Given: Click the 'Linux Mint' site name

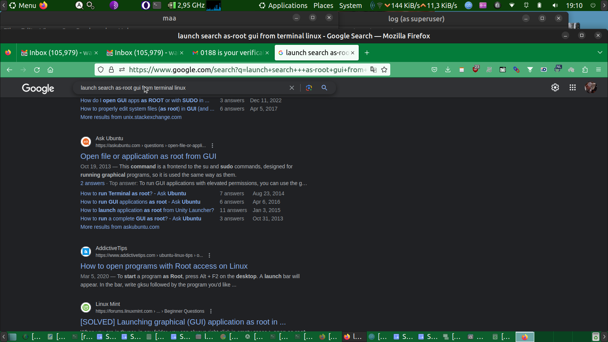Looking at the screenshot, I should [108, 304].
